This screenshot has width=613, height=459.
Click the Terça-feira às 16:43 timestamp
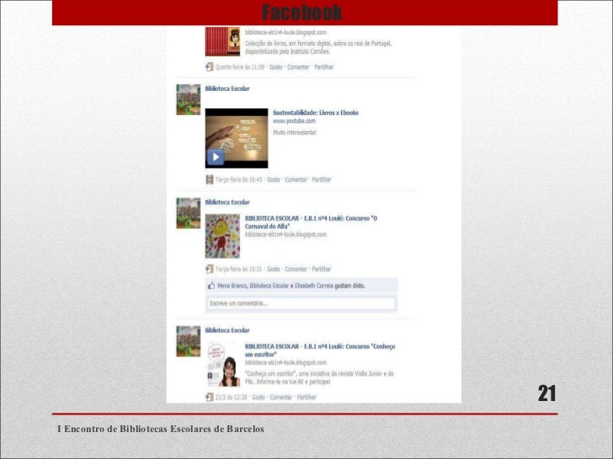point(239,180)
